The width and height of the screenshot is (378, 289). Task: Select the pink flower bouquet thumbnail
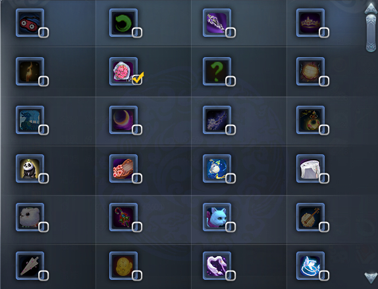(123, 72)
